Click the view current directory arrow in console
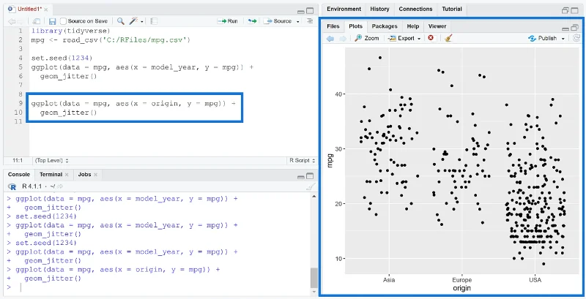 tap(60, 186)
